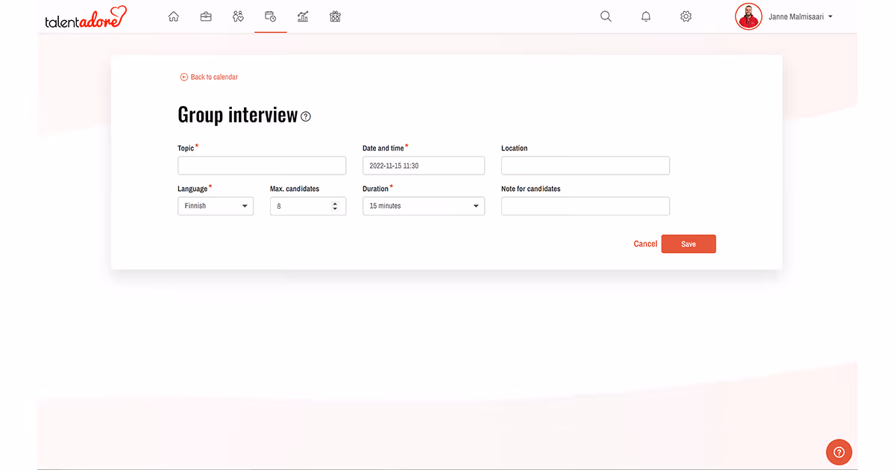Image resolution: width=895 pixels, height=470 pixels.
Task: Open the Home icon in navigation
Action: tap(174, 16)
